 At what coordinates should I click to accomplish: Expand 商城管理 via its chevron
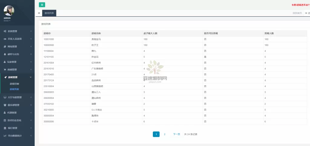[31, 70]
